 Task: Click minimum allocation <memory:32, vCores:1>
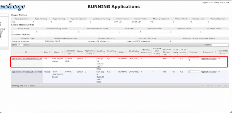[x=98, y=42]
